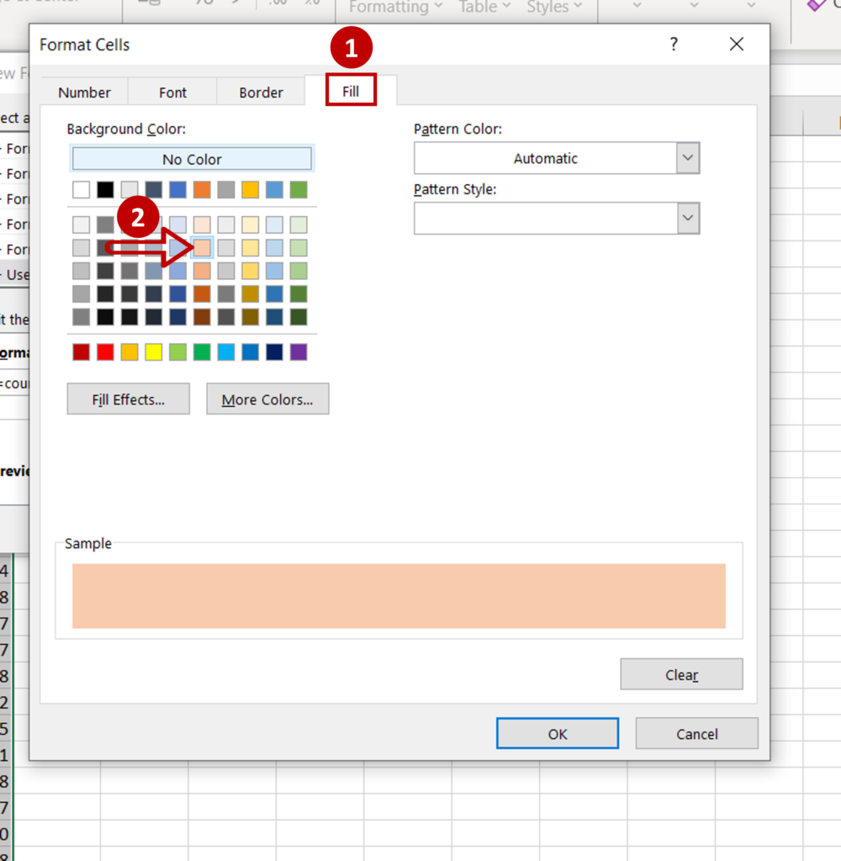Cancel the Format Cells dialog
841x861 pixels.
pyautogui.click(x=696, y=733)
